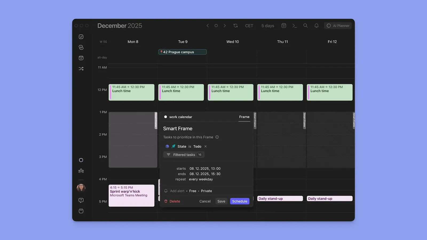Click the notifications bell
Image resolution: width=427 pixels, height=240 pixels.
[316, 26]
